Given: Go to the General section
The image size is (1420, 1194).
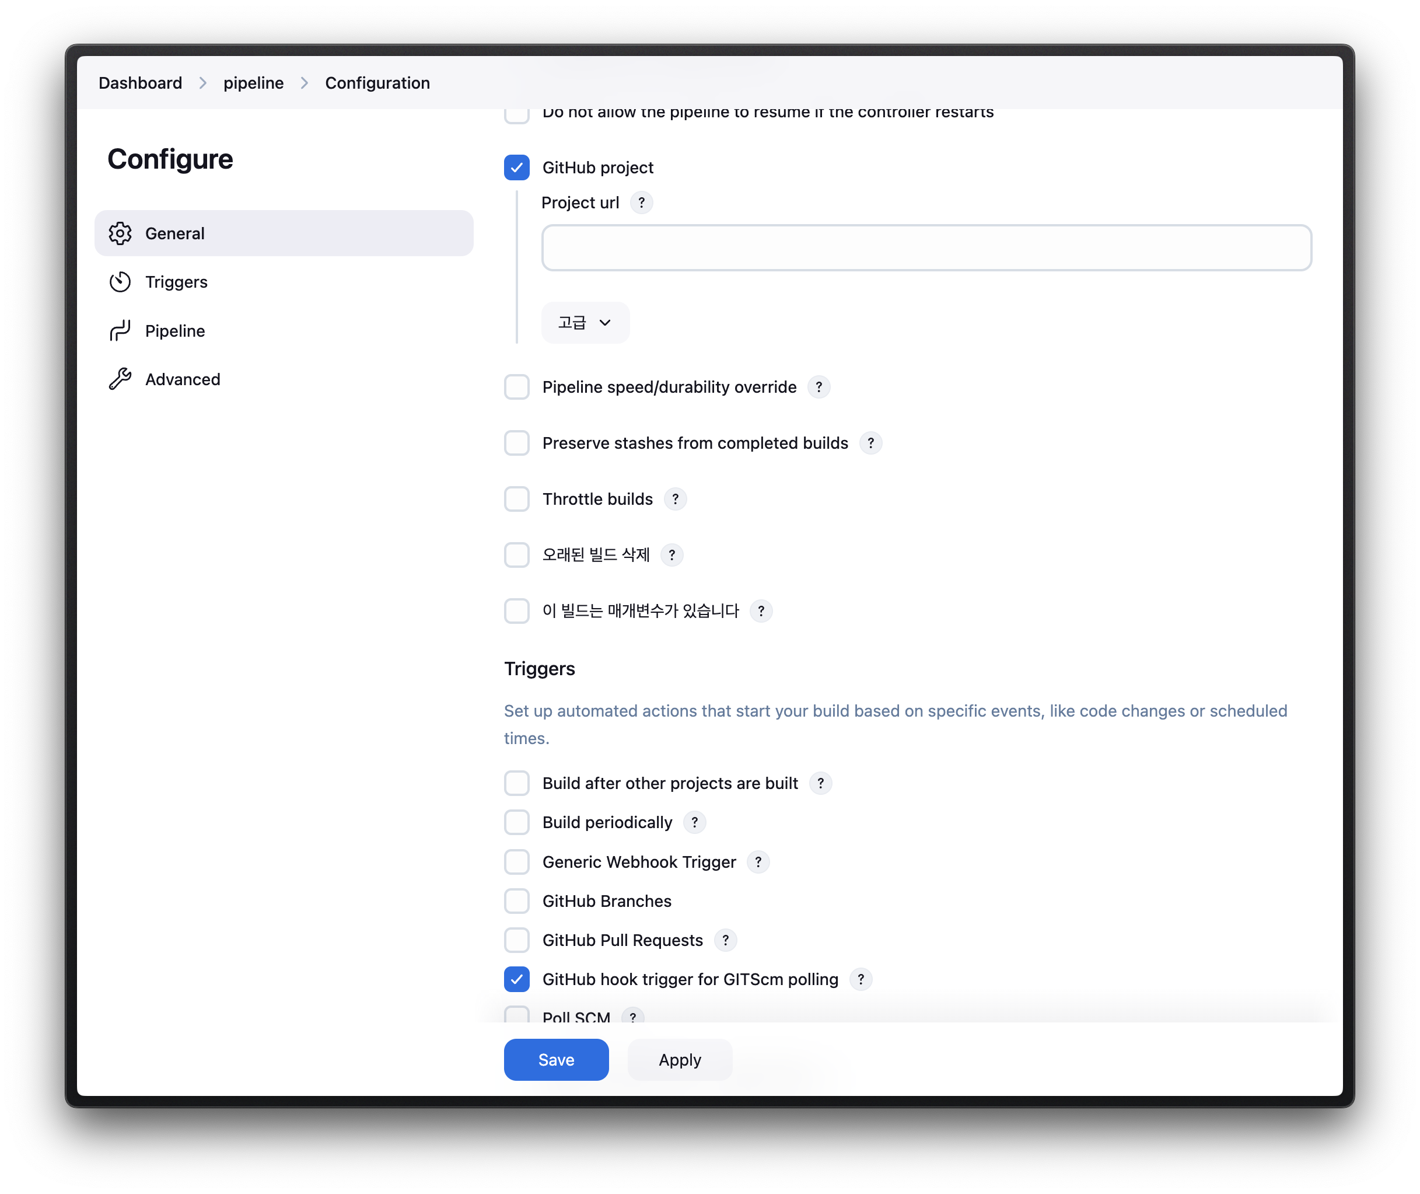Looking at the screenshot, I should coord(284,233).
